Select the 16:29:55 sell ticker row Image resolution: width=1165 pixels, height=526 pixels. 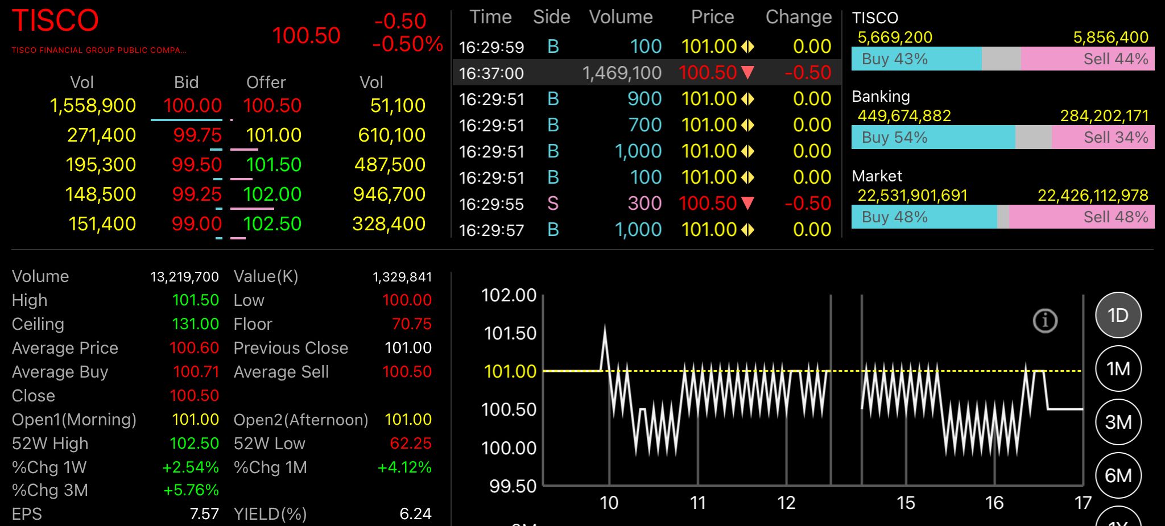[x=647, y=204]
